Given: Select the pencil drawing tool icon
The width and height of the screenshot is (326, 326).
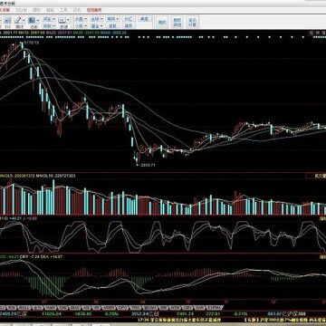Looking at the screenshot, I should coord(17,20).
